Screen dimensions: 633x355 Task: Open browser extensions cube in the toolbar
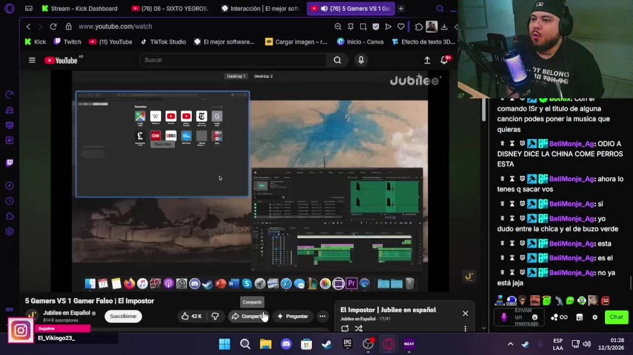(419, 27)
